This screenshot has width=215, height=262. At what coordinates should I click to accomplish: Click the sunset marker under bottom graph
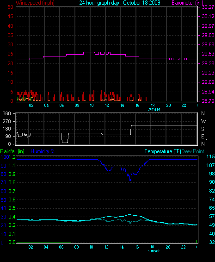154,251
